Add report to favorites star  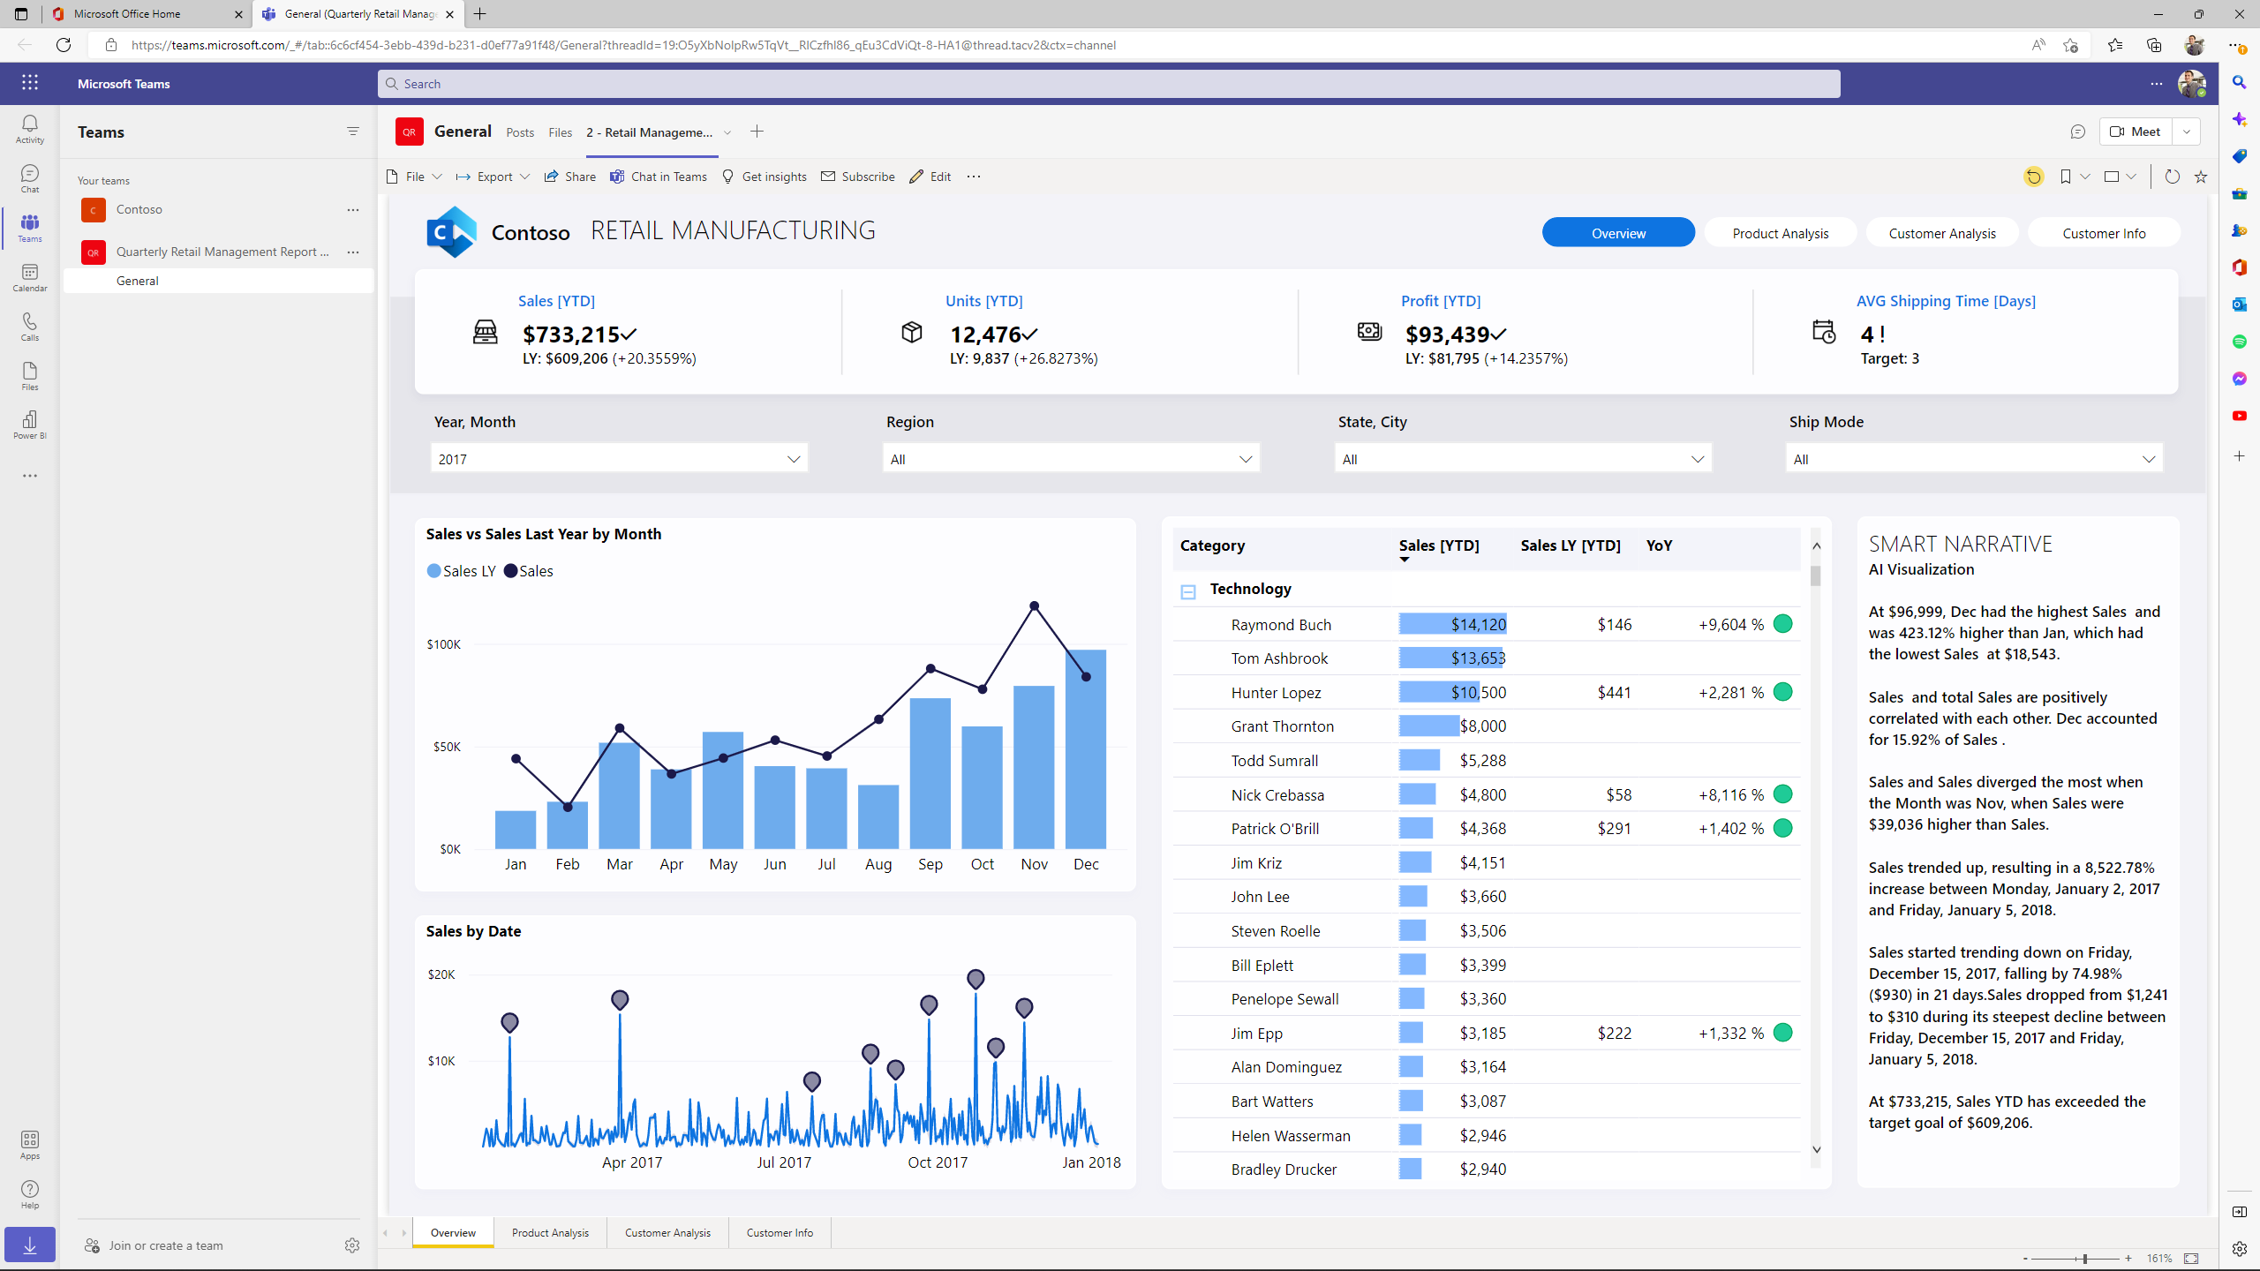pyautogui.click(x=2201, y=177)
